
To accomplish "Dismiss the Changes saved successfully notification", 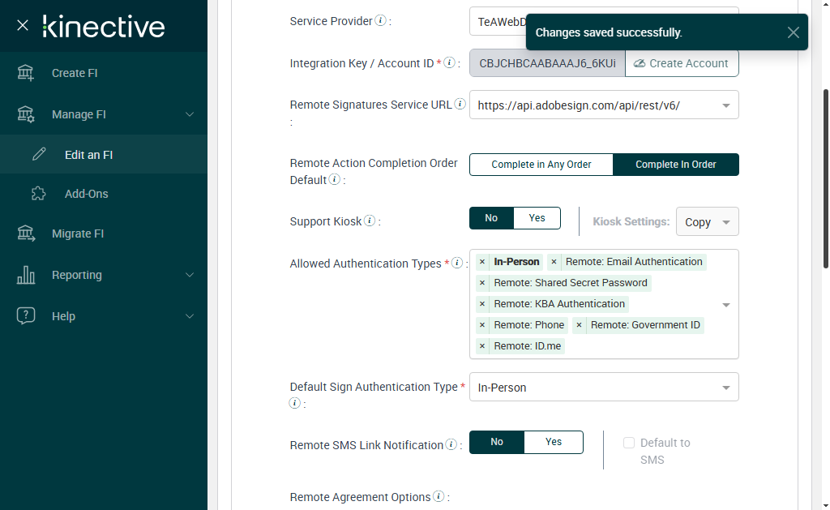I will [793, 32].
